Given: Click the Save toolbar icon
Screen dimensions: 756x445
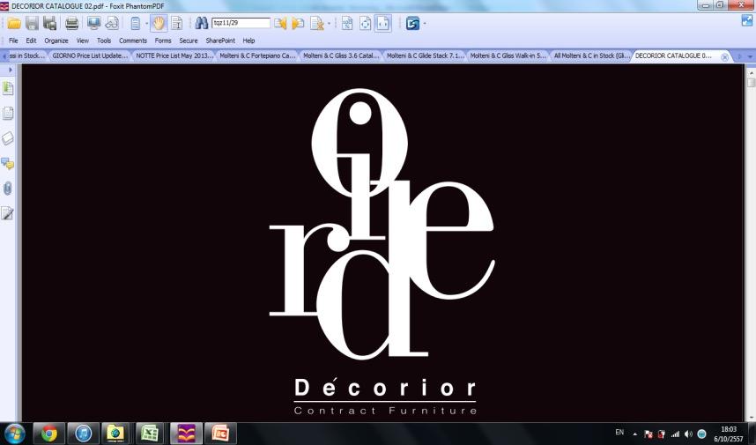Looking at the screenshot, I should point(32,23).
